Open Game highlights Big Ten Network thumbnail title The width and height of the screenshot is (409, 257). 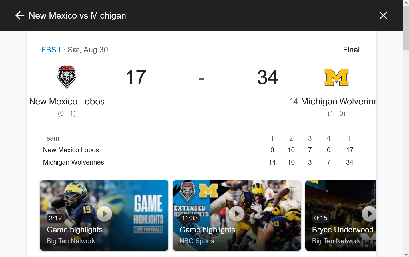tap(75, 230)
